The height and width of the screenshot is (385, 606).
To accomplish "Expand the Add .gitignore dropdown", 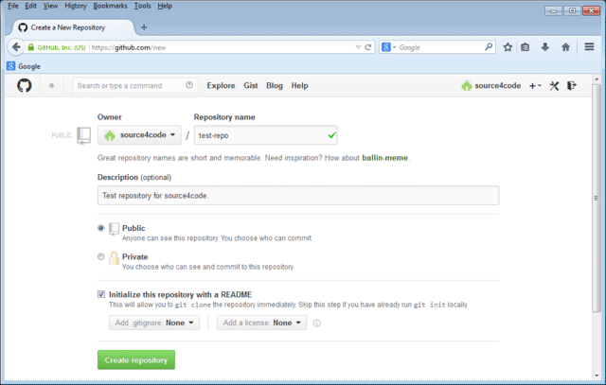I will click(154, 323).
